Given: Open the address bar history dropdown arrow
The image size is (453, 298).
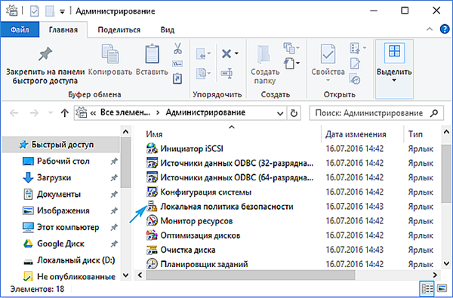Looking at the screenshot, I should pos(279,113).
